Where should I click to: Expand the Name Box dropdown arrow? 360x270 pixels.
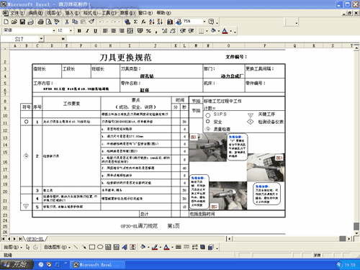(x=41, y=39)
